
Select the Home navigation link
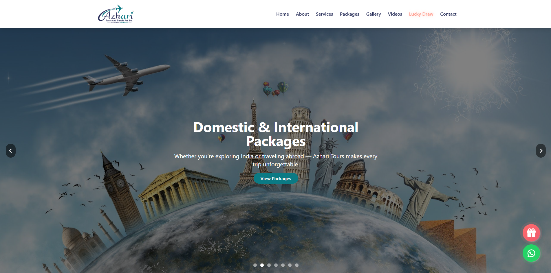click(x=282, y=14)
